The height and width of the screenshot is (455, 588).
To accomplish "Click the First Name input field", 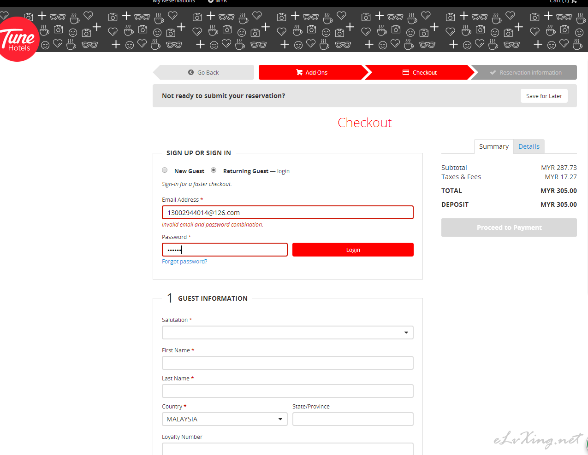I will 287,363.
